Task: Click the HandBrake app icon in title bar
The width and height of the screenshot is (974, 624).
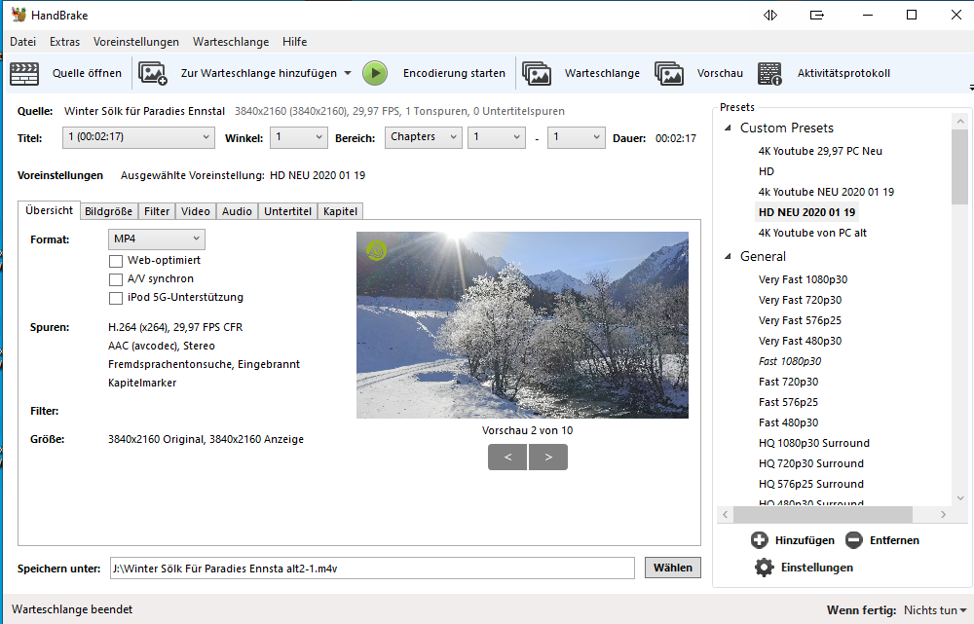Action: (x=19, y=15)
